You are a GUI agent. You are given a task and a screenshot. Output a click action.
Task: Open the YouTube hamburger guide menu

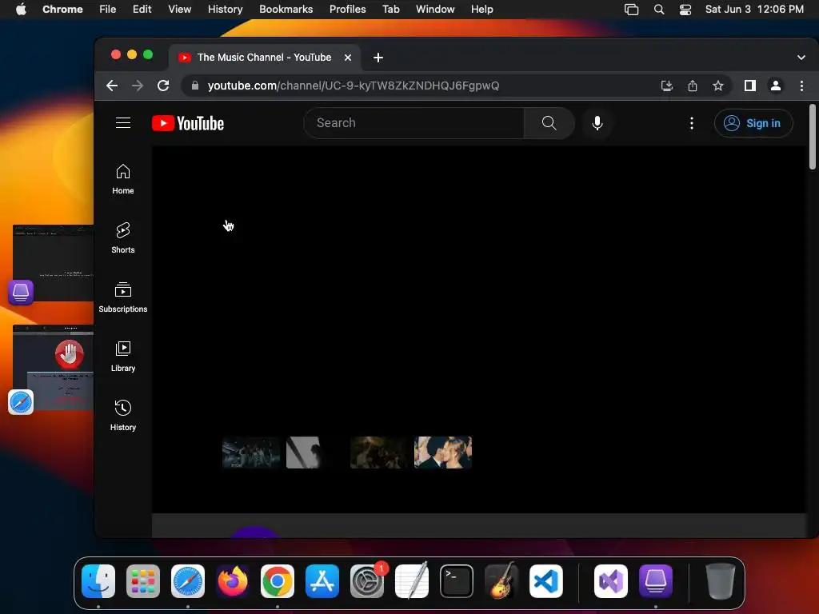(123, 122)
